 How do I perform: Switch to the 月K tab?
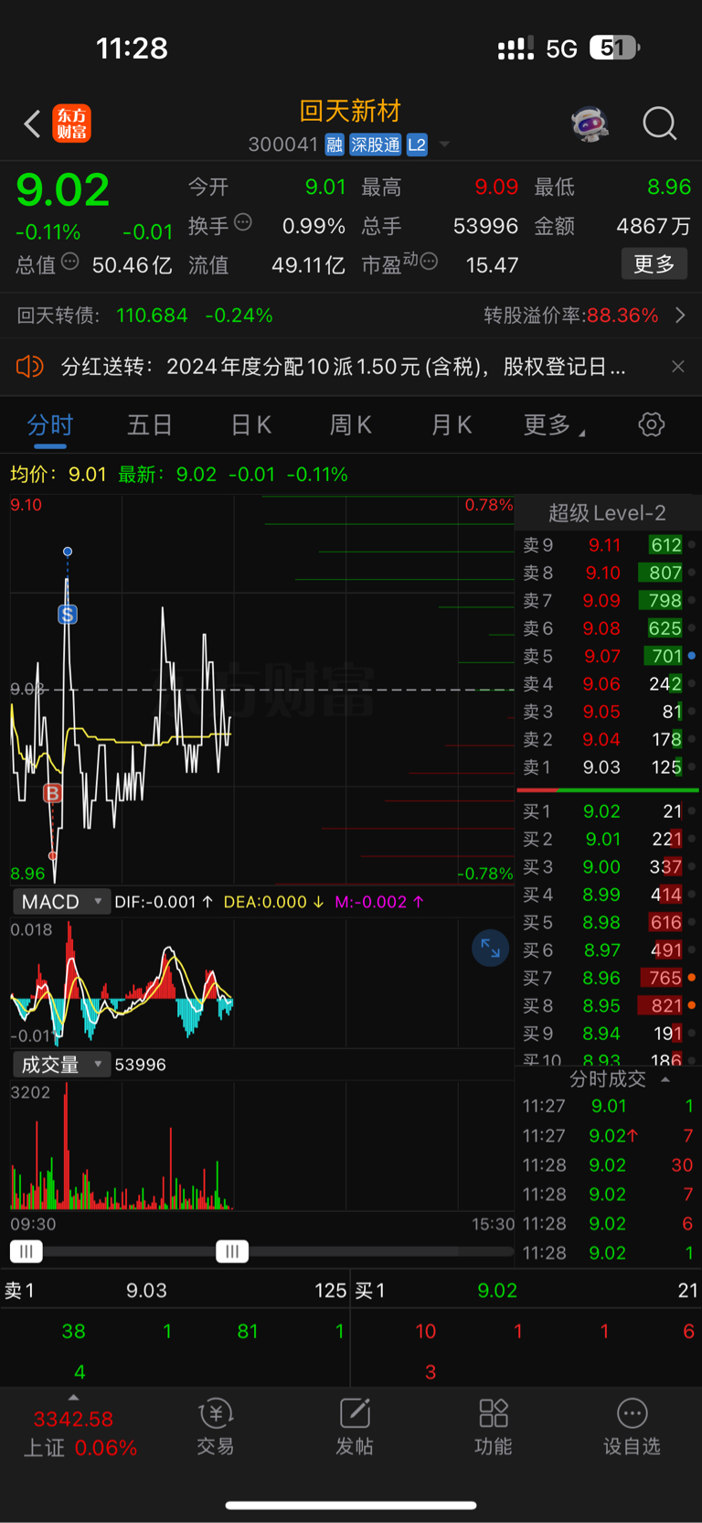click(451, 425)
